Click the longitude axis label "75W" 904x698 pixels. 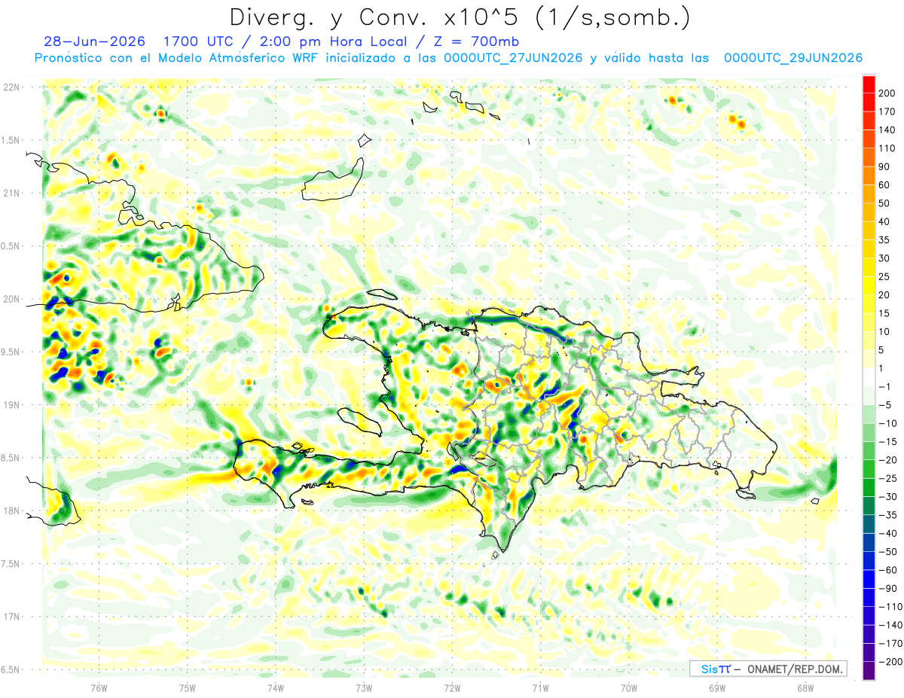click(188, 687)
